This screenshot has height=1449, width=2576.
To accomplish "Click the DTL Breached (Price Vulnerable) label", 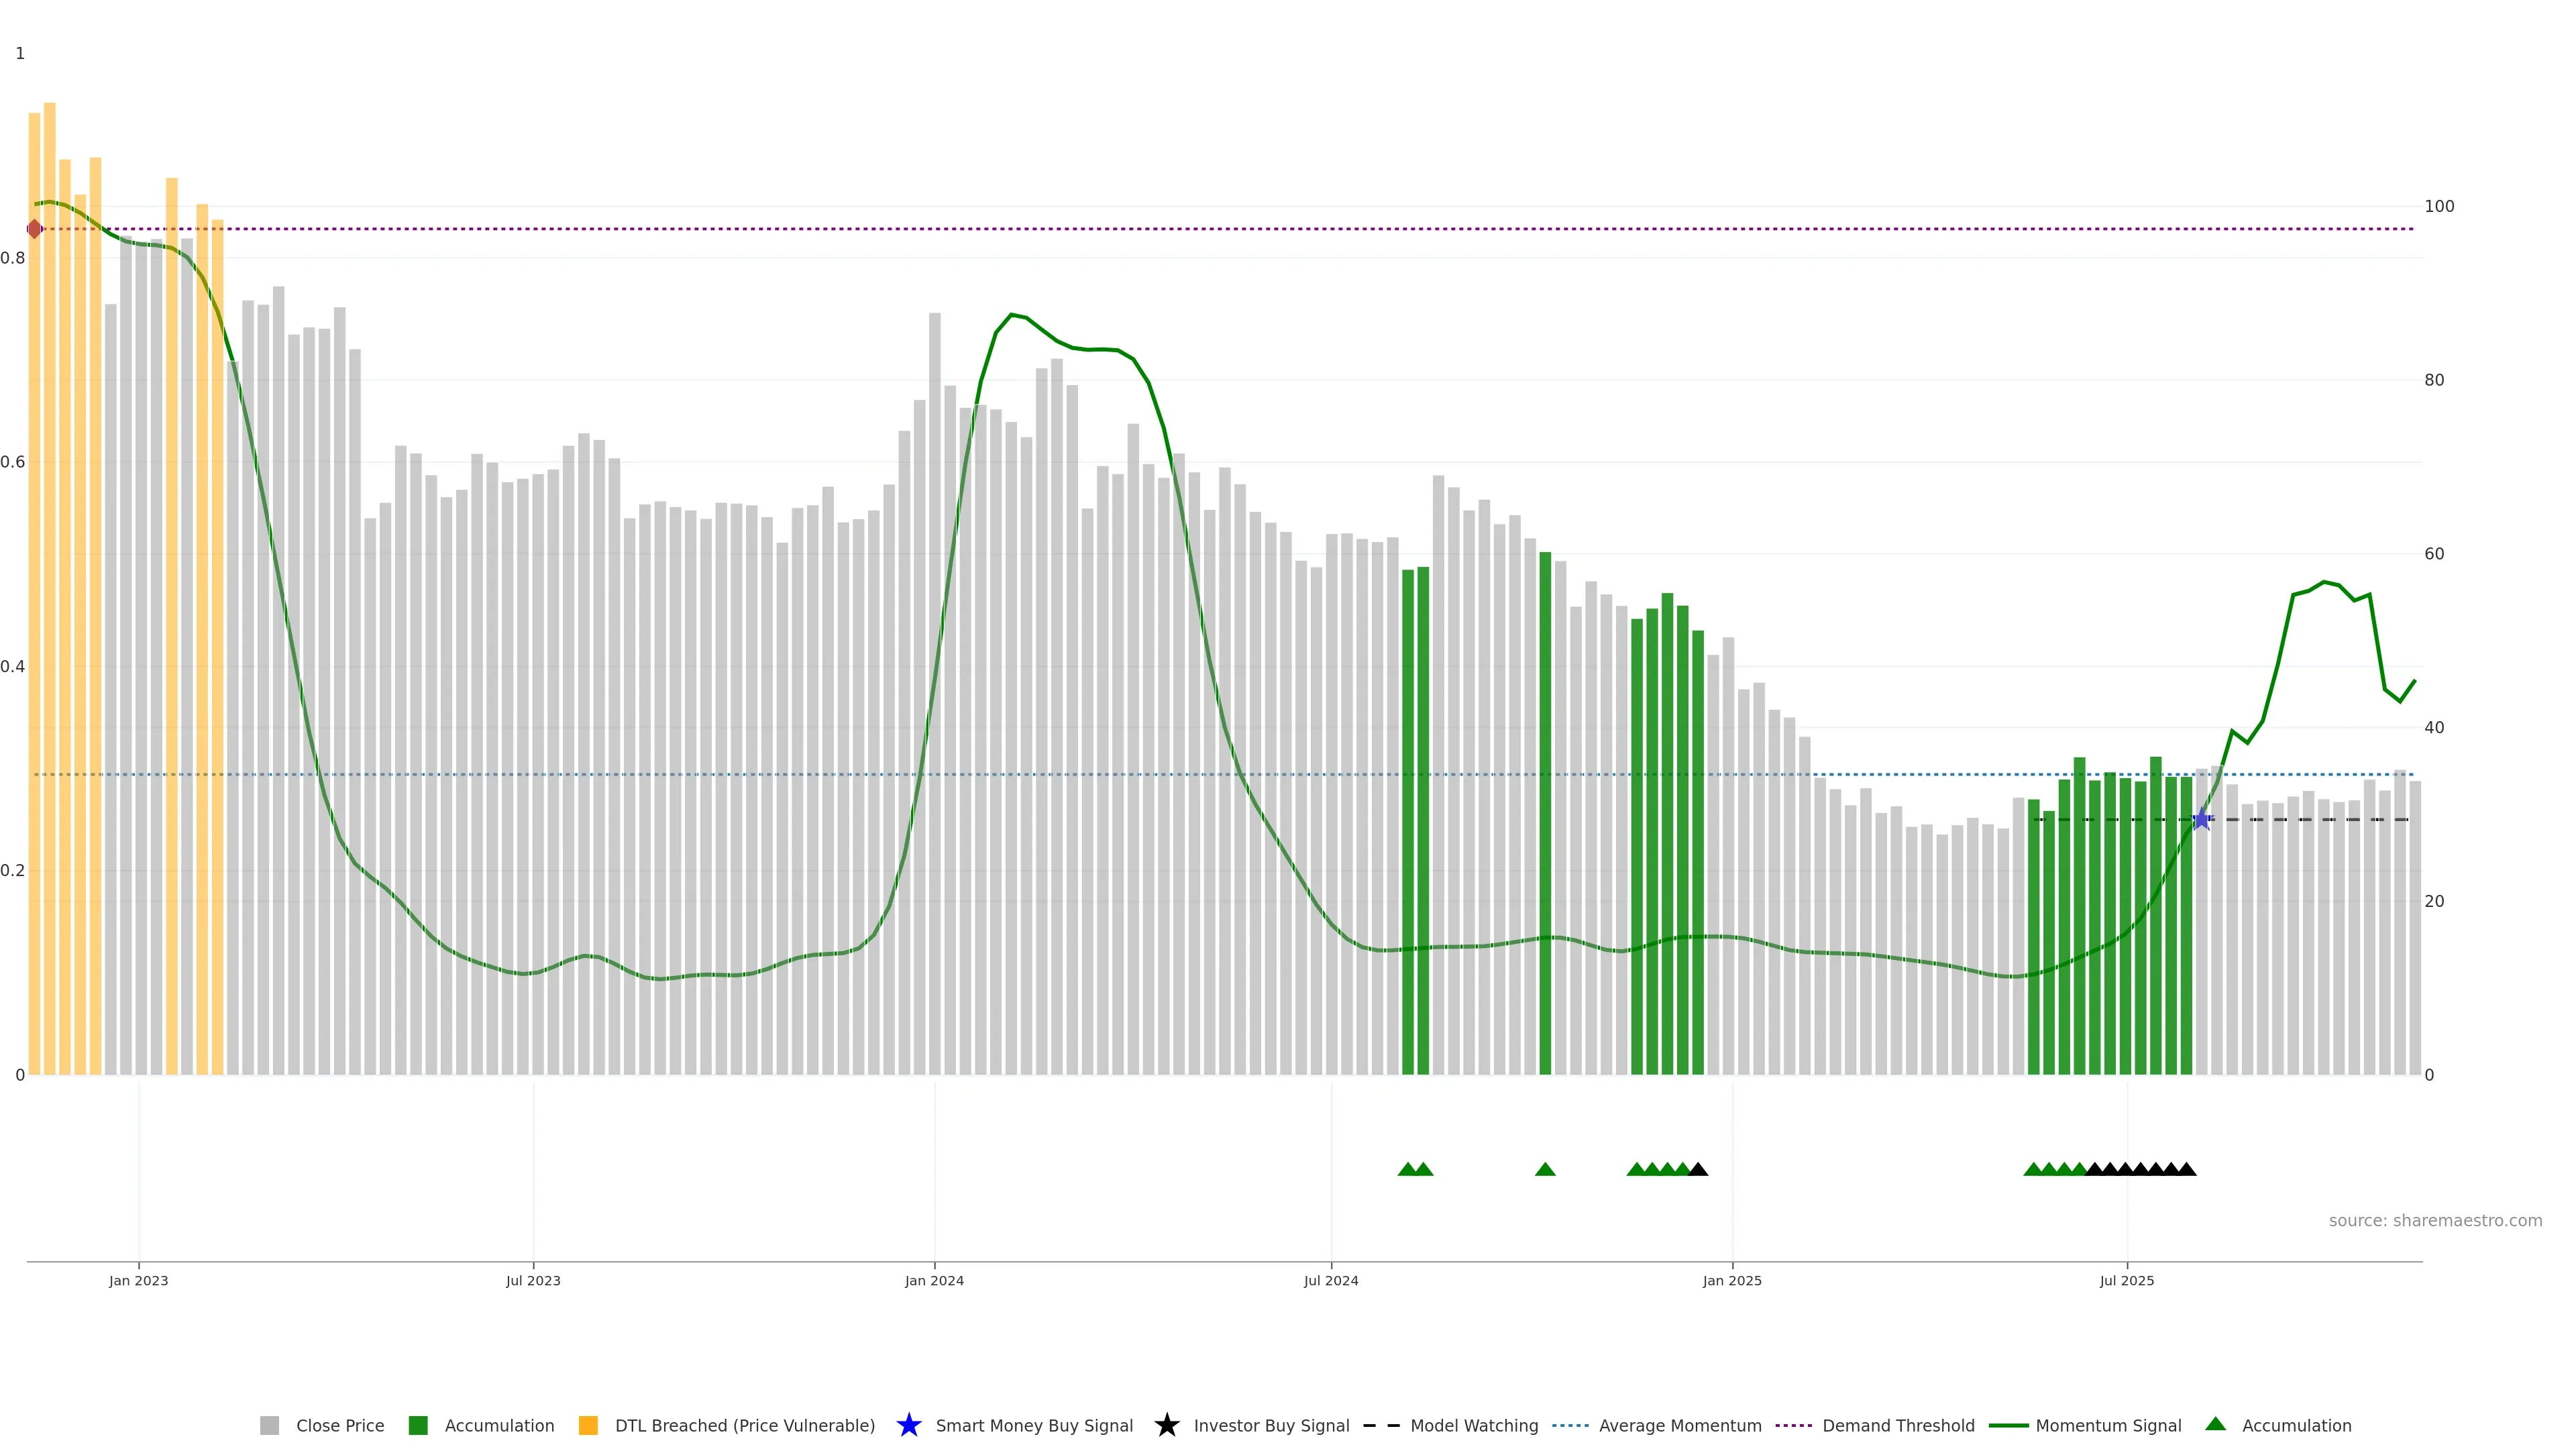I will pyautogui.click(x=745, y=1425).
